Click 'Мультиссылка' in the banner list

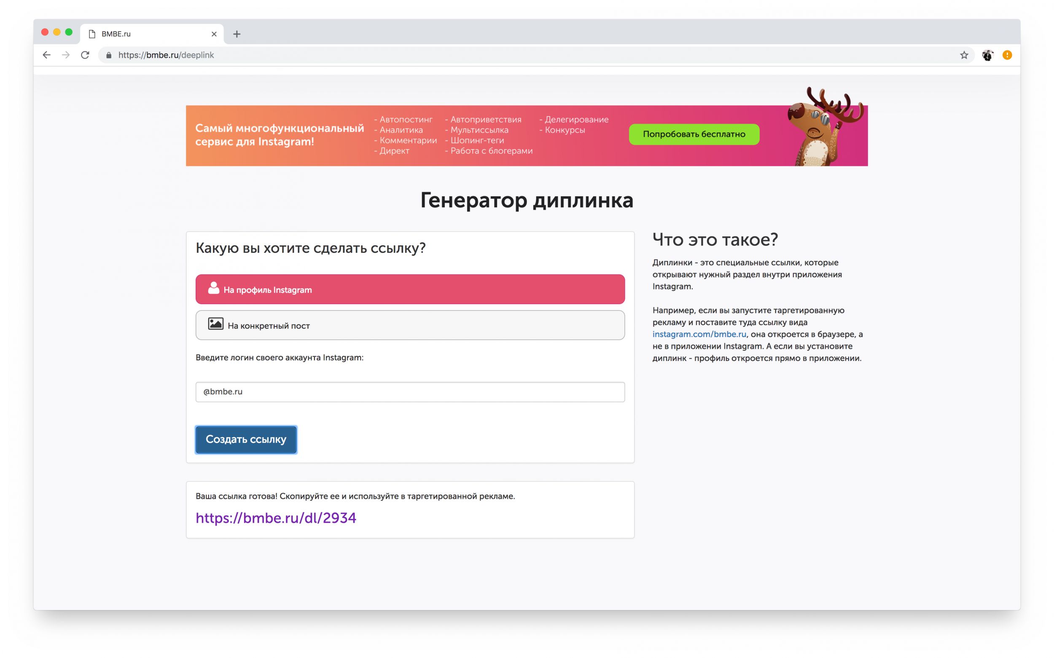coord(479,130)
